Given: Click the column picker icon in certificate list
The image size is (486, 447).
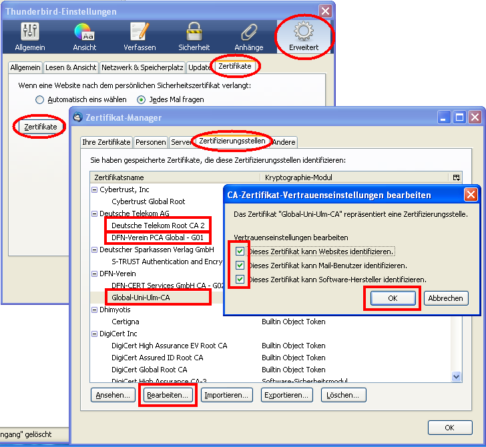Looking at the screenshot, I should tap(456, 177).
